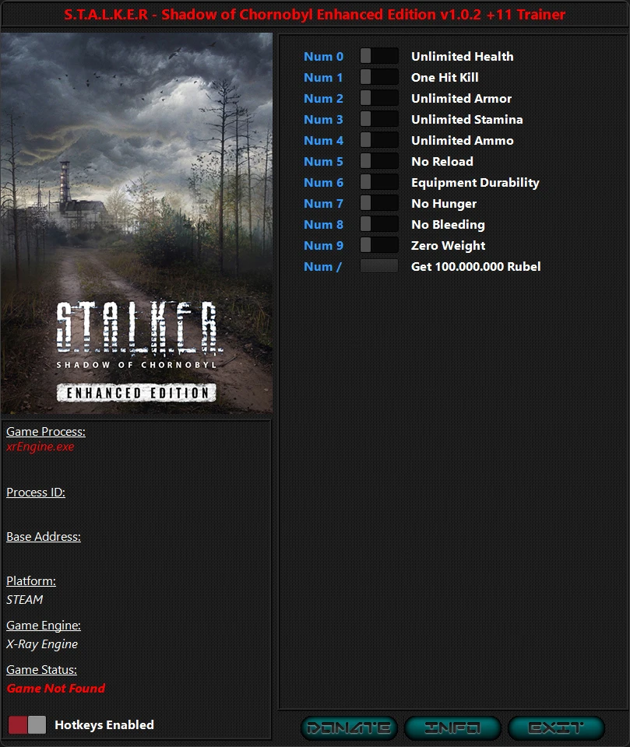Open the INFO panel
Image resolution: width=630 pixels, height=747 pixels.
click(x=452, y=728)
